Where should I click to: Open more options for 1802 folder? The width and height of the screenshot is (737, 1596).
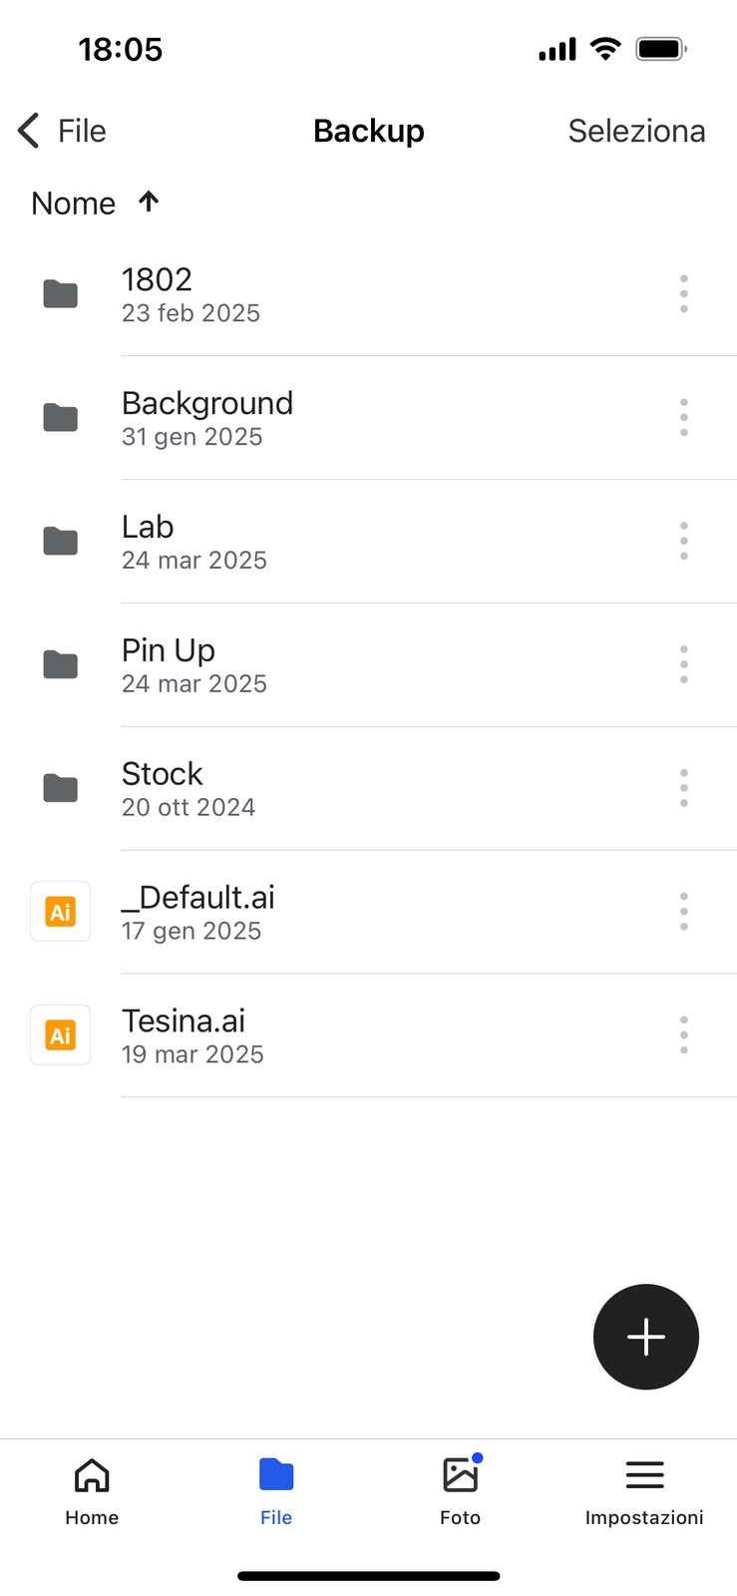[684, 294]
